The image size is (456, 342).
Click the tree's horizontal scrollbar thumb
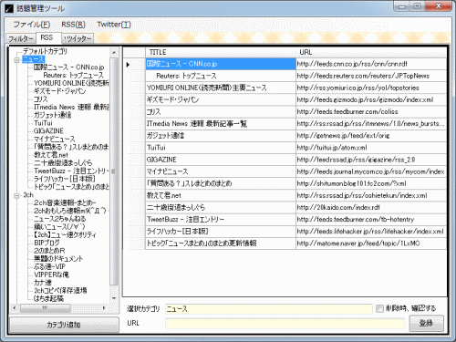45,308
